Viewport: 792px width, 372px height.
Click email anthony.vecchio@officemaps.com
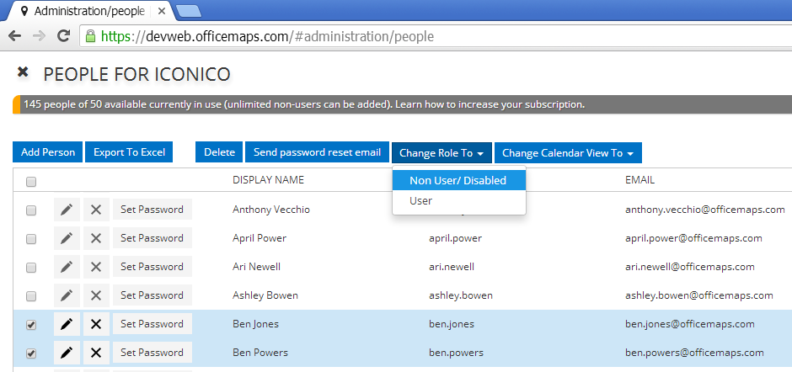tap(705, 210)
